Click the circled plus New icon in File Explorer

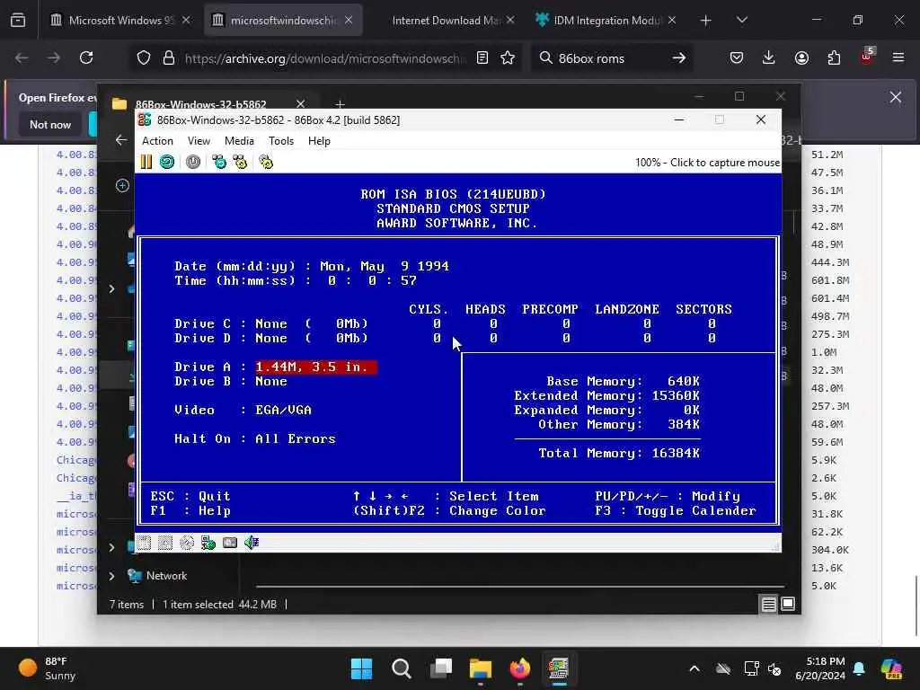pyautogui.click(x=122, y=185)
